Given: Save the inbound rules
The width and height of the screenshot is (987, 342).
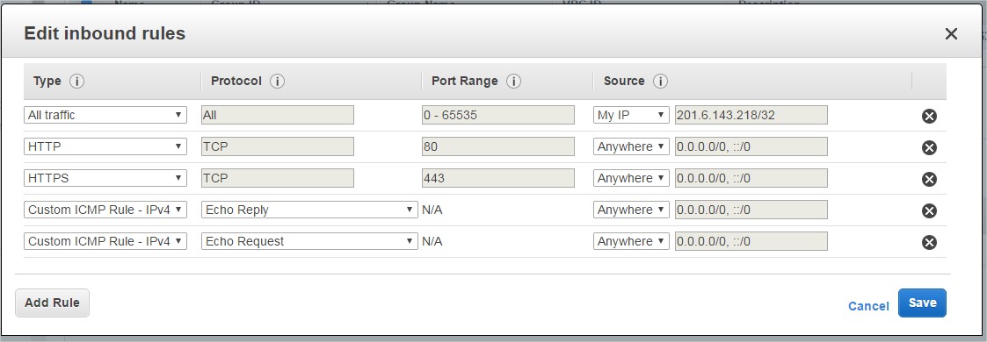Looking at the screenshot, I should coord(922,303).
